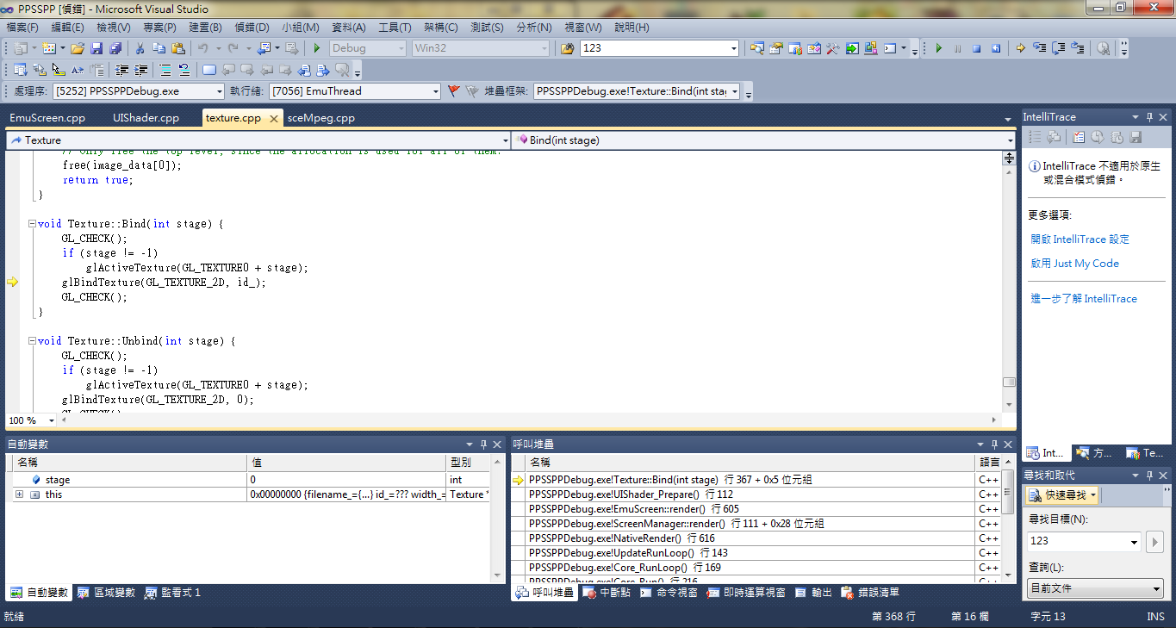This screenshot has width=1176, height=628.
Task: Toggle the red flag thread filter
Action: pyautogui.click(x=454, y=90)
